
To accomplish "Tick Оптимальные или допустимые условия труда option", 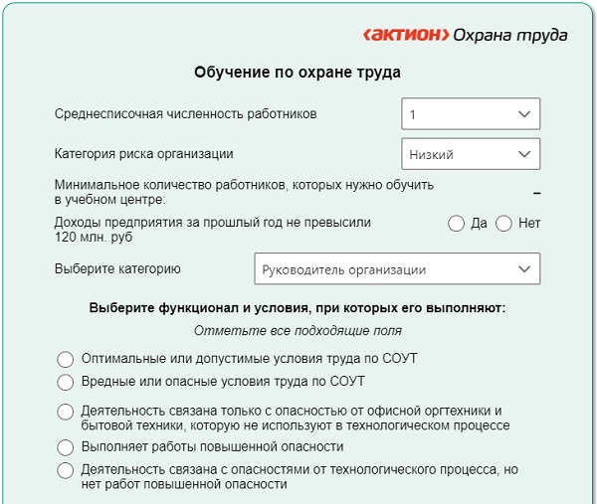I will 66,359.
